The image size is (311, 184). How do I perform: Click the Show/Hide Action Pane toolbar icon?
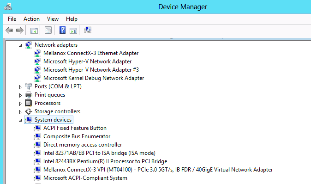(73, 31)
